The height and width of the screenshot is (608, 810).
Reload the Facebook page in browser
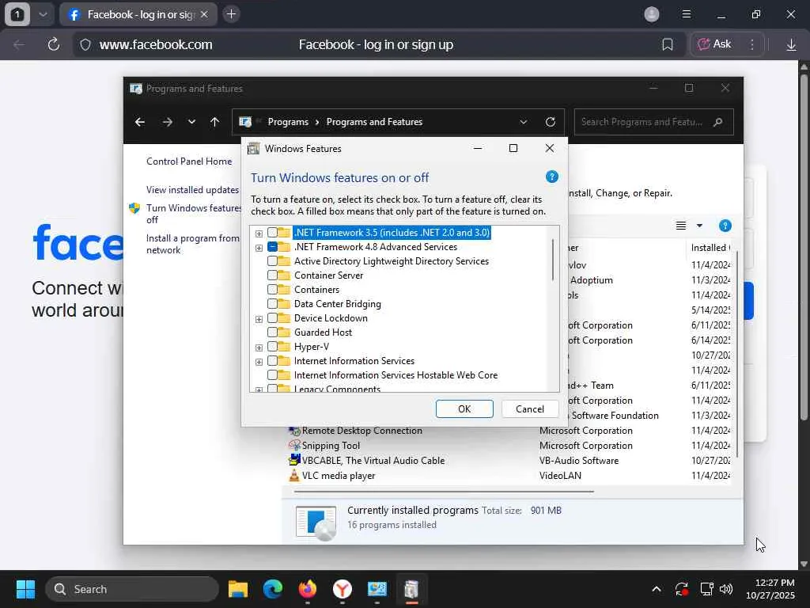point(54,44)
